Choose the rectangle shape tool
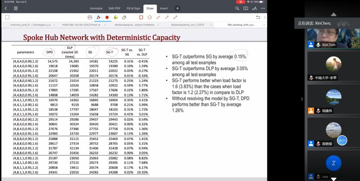The width and height of the screenshot is (360, 181). [141, 17]
